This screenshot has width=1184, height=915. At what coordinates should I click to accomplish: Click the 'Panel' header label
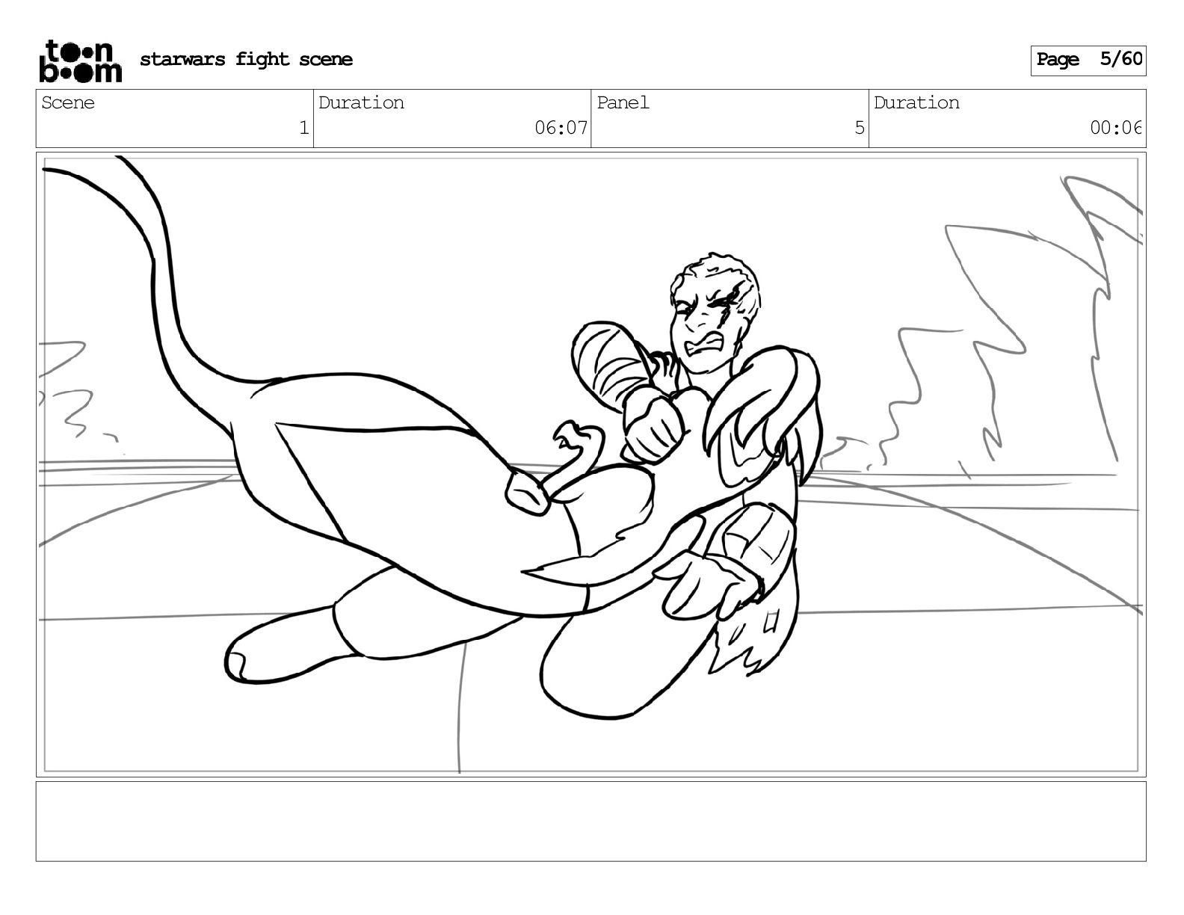click(x=623, y=103)
